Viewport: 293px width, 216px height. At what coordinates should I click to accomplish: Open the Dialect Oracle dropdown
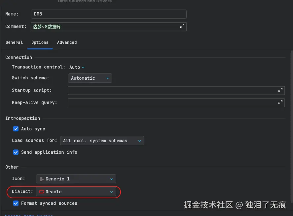click(x=76, y=192)
